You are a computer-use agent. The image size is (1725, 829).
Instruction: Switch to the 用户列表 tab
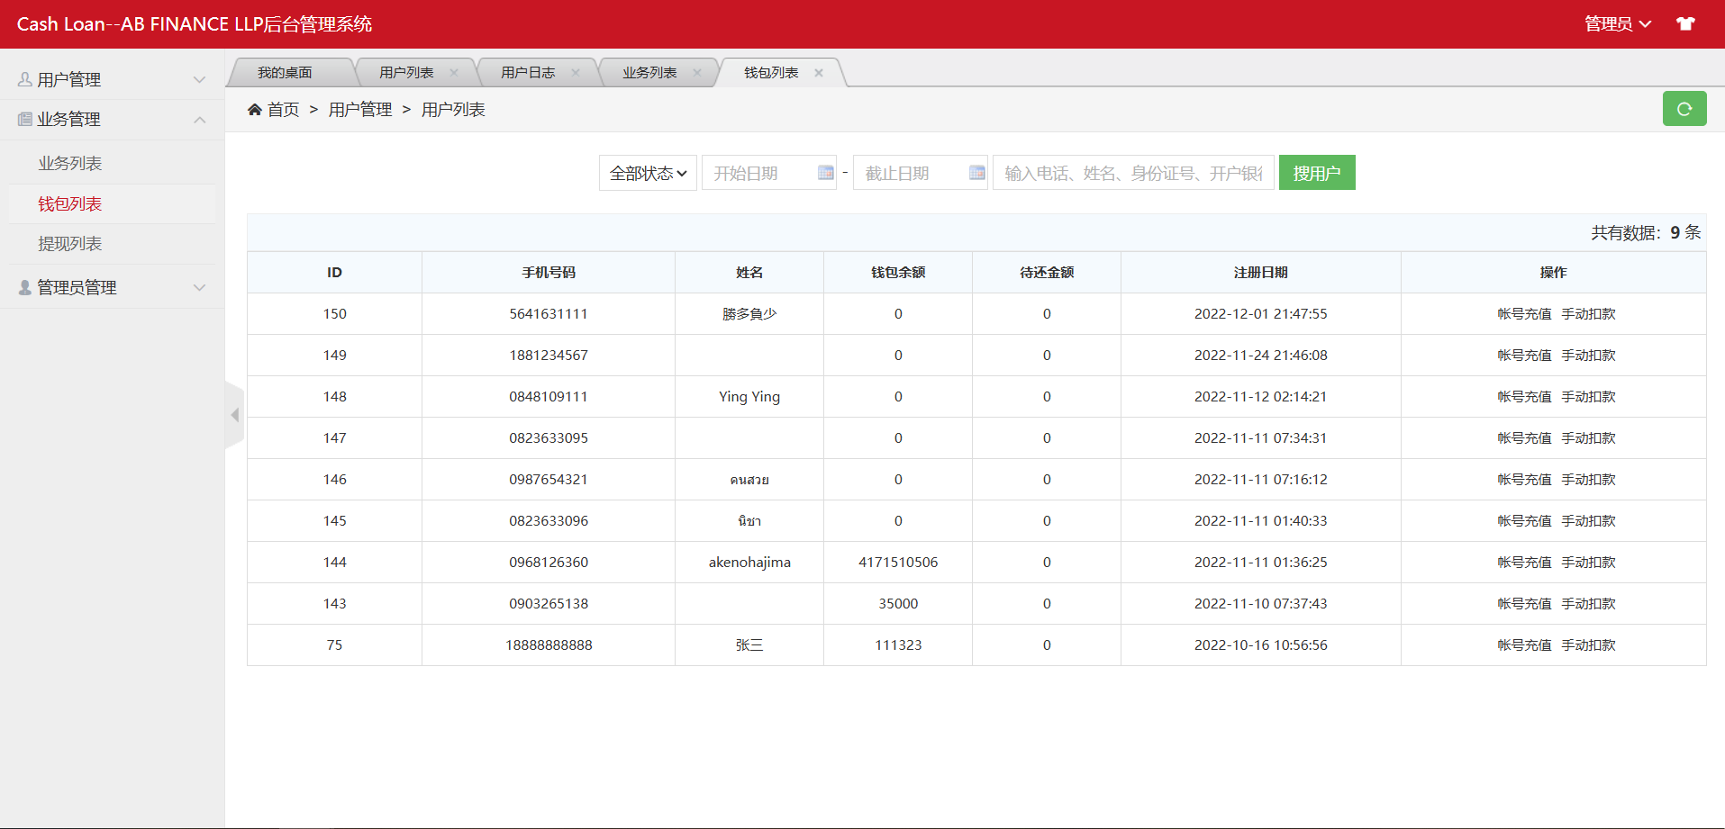click(x=406, y=73)
